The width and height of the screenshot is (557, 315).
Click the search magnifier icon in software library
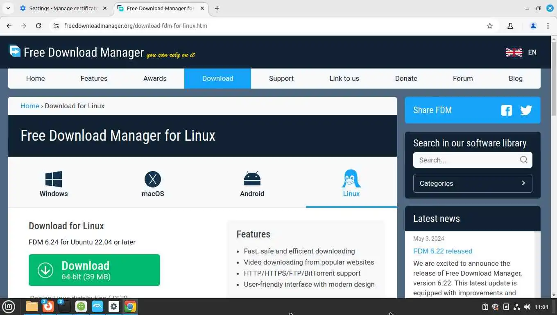523,160
